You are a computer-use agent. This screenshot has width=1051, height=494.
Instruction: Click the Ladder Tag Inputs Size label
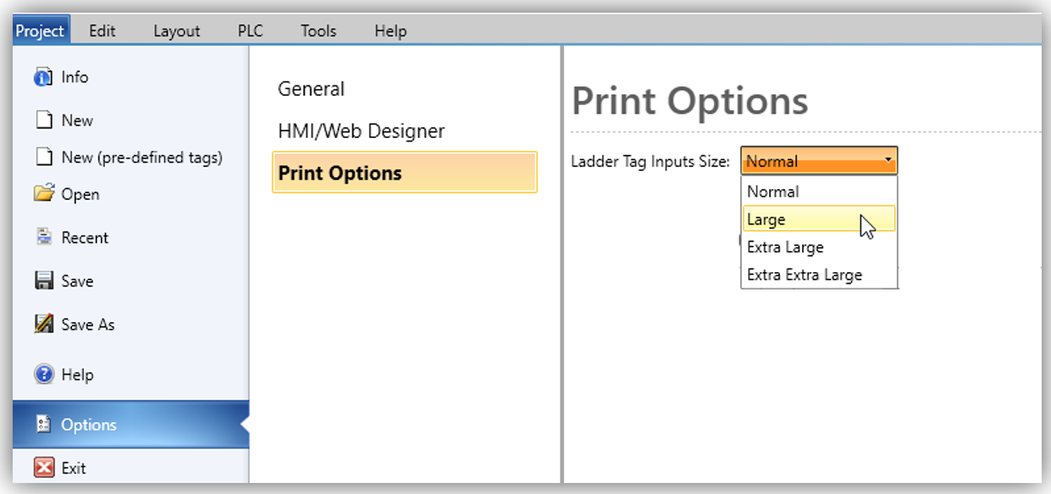650,161
